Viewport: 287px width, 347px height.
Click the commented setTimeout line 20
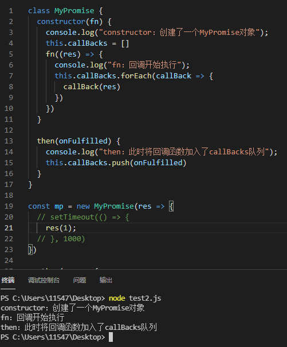tap(83, 217)
